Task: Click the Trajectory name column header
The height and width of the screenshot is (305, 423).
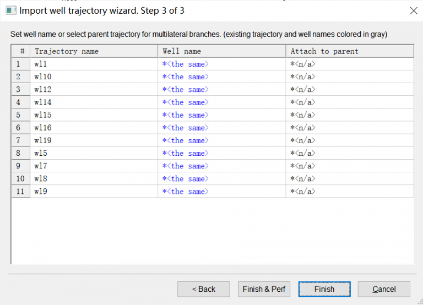Action: click(x=94, y=51)
